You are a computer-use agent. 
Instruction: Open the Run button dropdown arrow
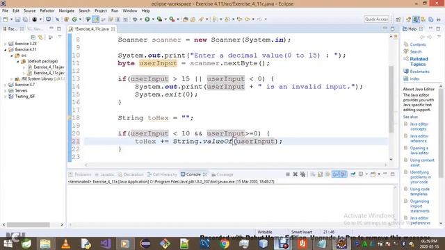153,19
